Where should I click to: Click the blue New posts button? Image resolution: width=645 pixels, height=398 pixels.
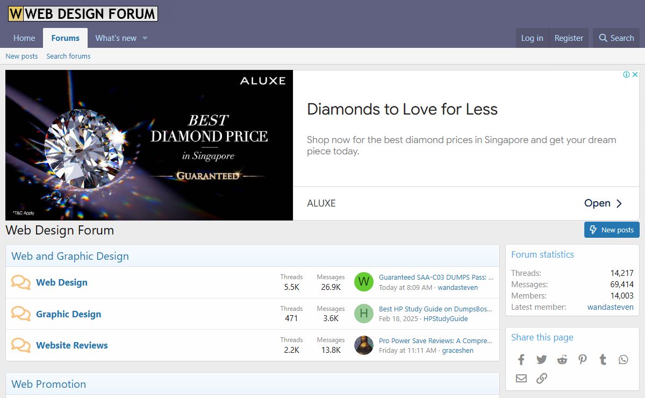(612, 230)
